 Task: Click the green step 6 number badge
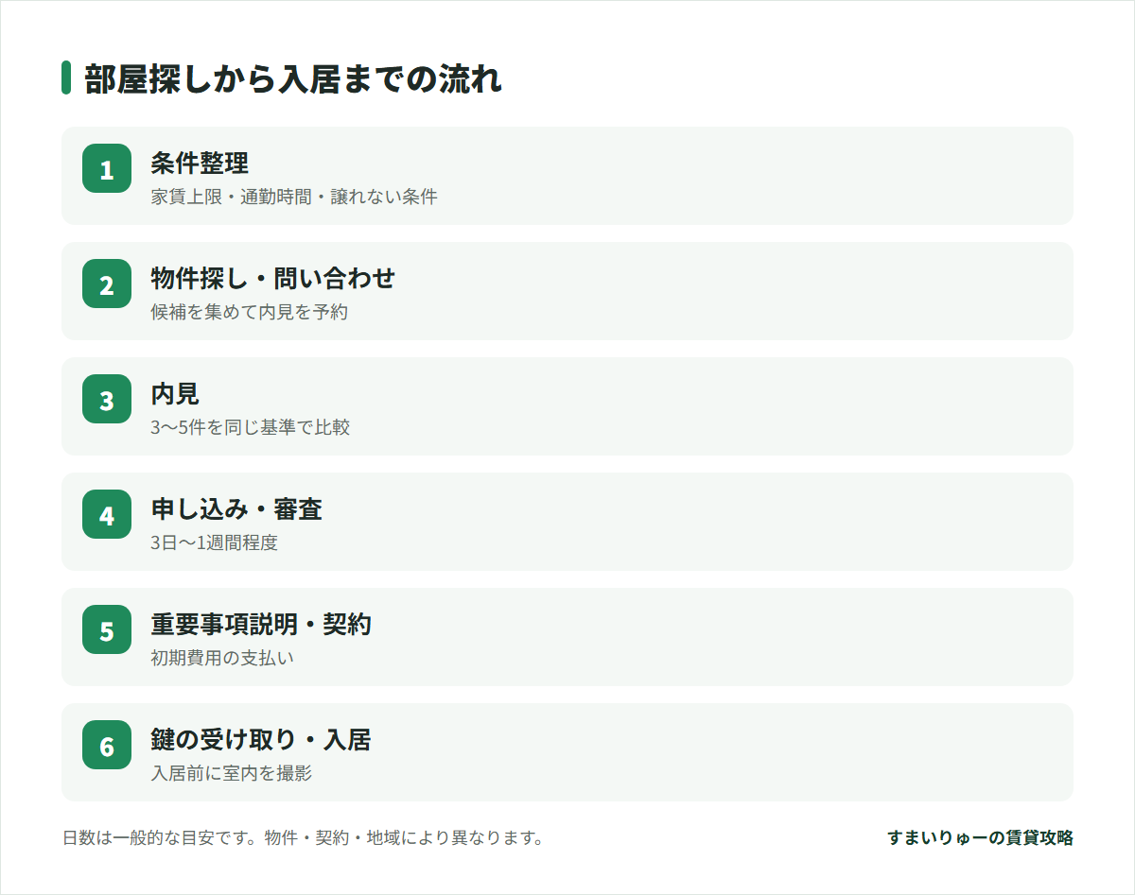coord(107,745)
